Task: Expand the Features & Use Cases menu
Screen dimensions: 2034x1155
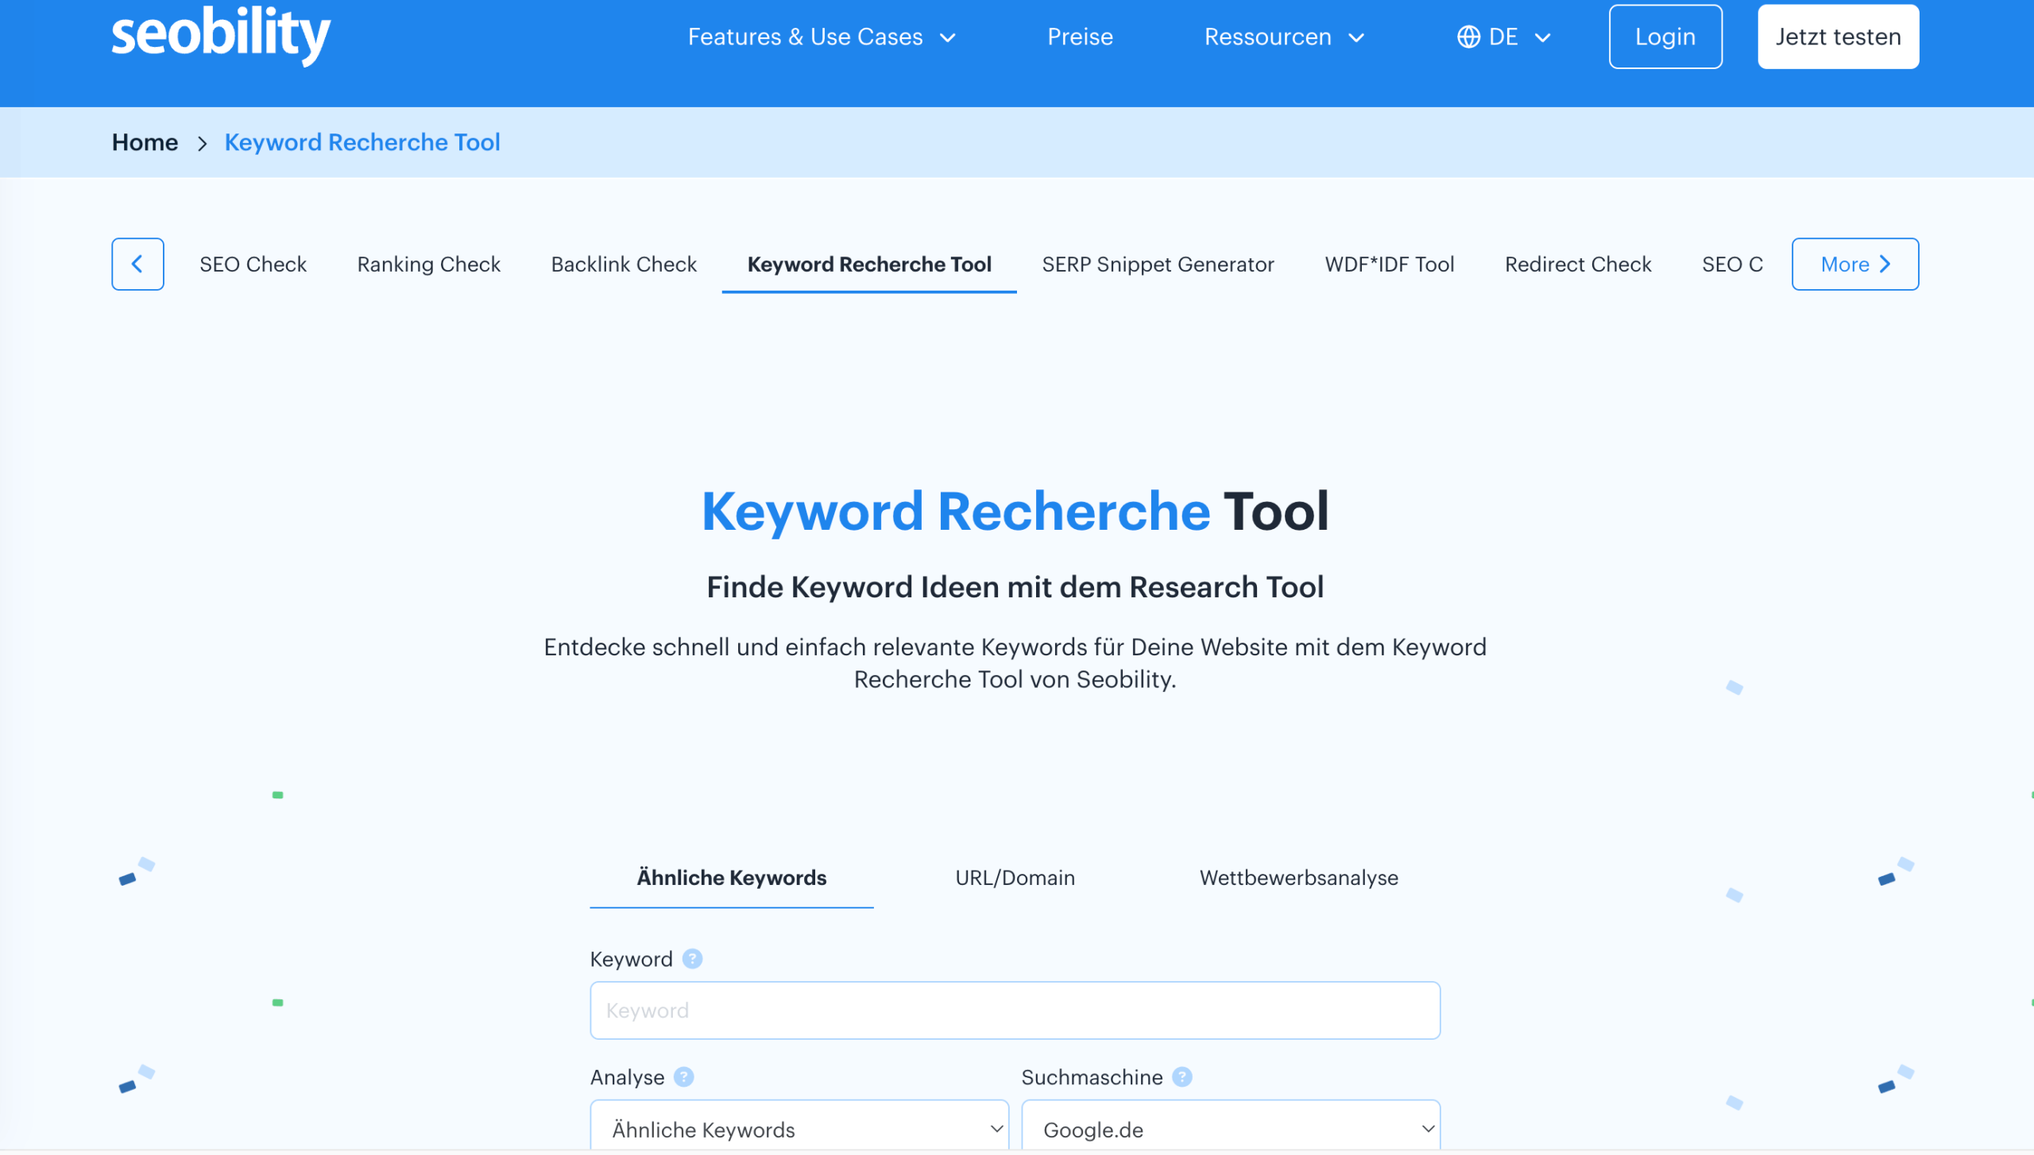Action: [822, 37]
